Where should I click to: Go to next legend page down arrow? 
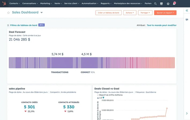pos(103,98)
